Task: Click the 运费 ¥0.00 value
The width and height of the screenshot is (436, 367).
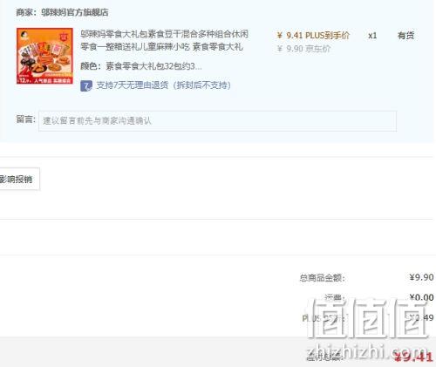Action: pos(421,297)
